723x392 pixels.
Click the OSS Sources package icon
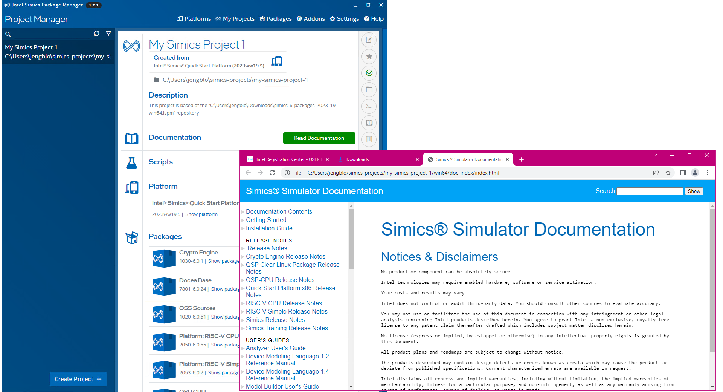click(x=164, y=314)
